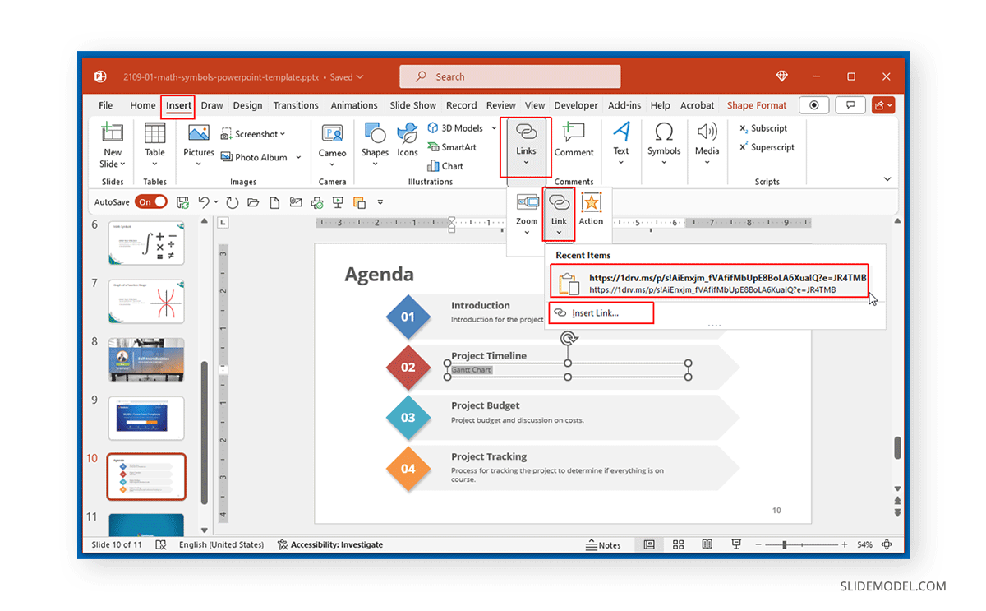Open the Media group

point(707,144)
